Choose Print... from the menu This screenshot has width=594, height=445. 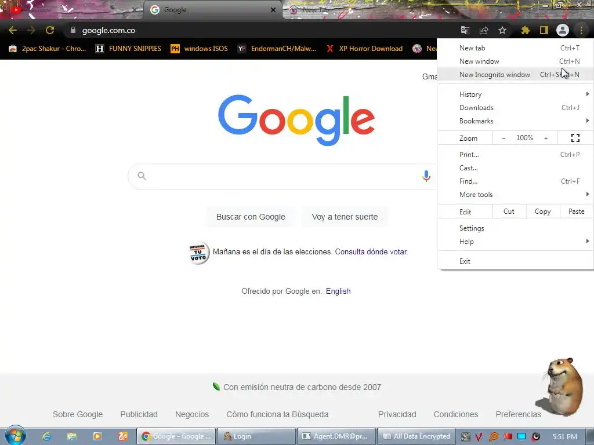pos(516,154)
